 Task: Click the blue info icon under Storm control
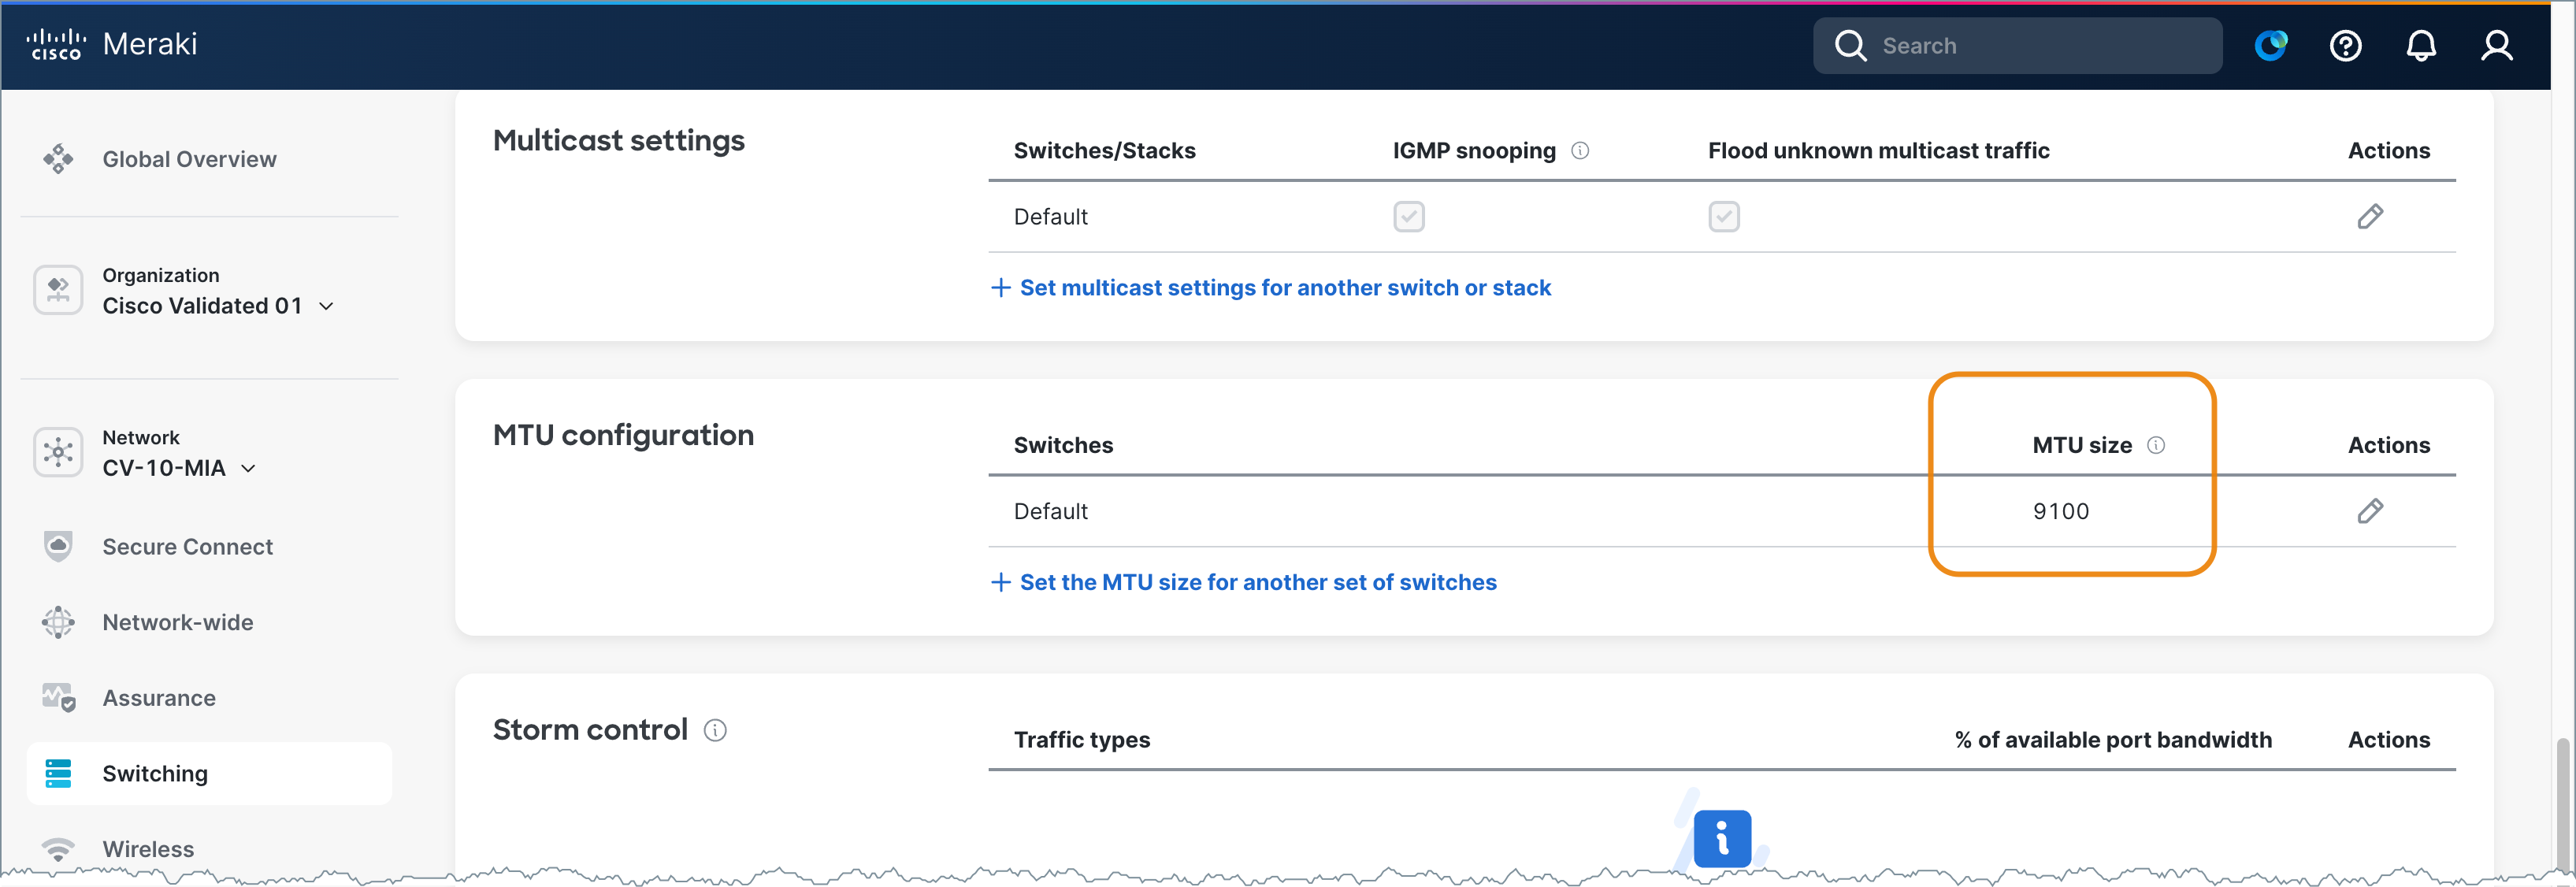pos(1722,838)
